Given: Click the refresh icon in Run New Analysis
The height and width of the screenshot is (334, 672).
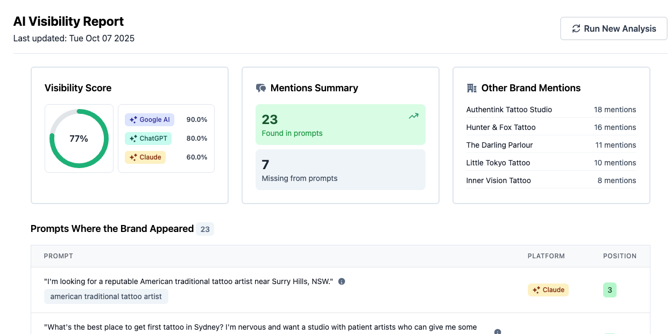Looking at the screenshot, I should [576, 28].
